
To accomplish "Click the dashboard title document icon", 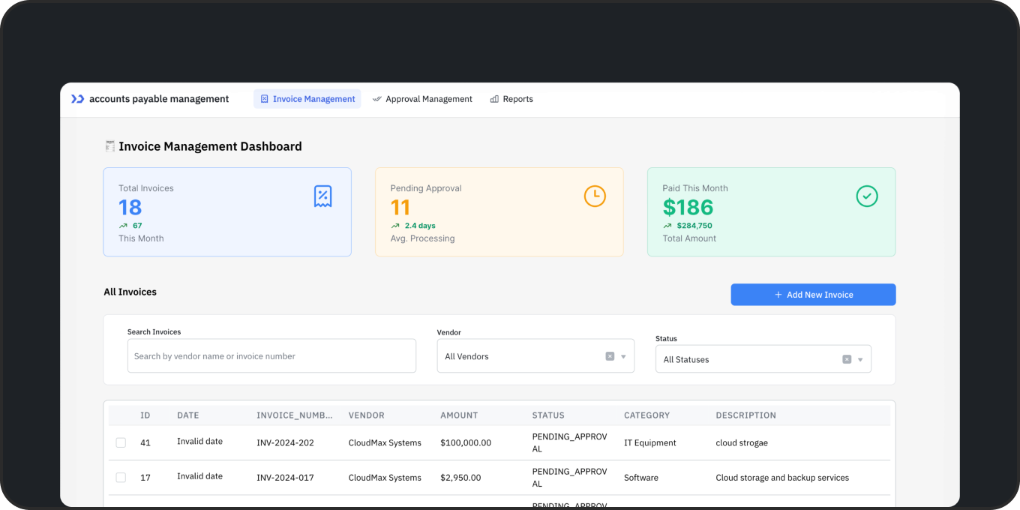I will [x=109, y=146].
